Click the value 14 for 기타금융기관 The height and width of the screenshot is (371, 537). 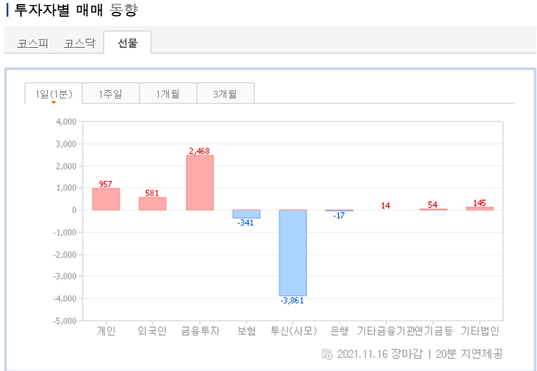[385, 206]
